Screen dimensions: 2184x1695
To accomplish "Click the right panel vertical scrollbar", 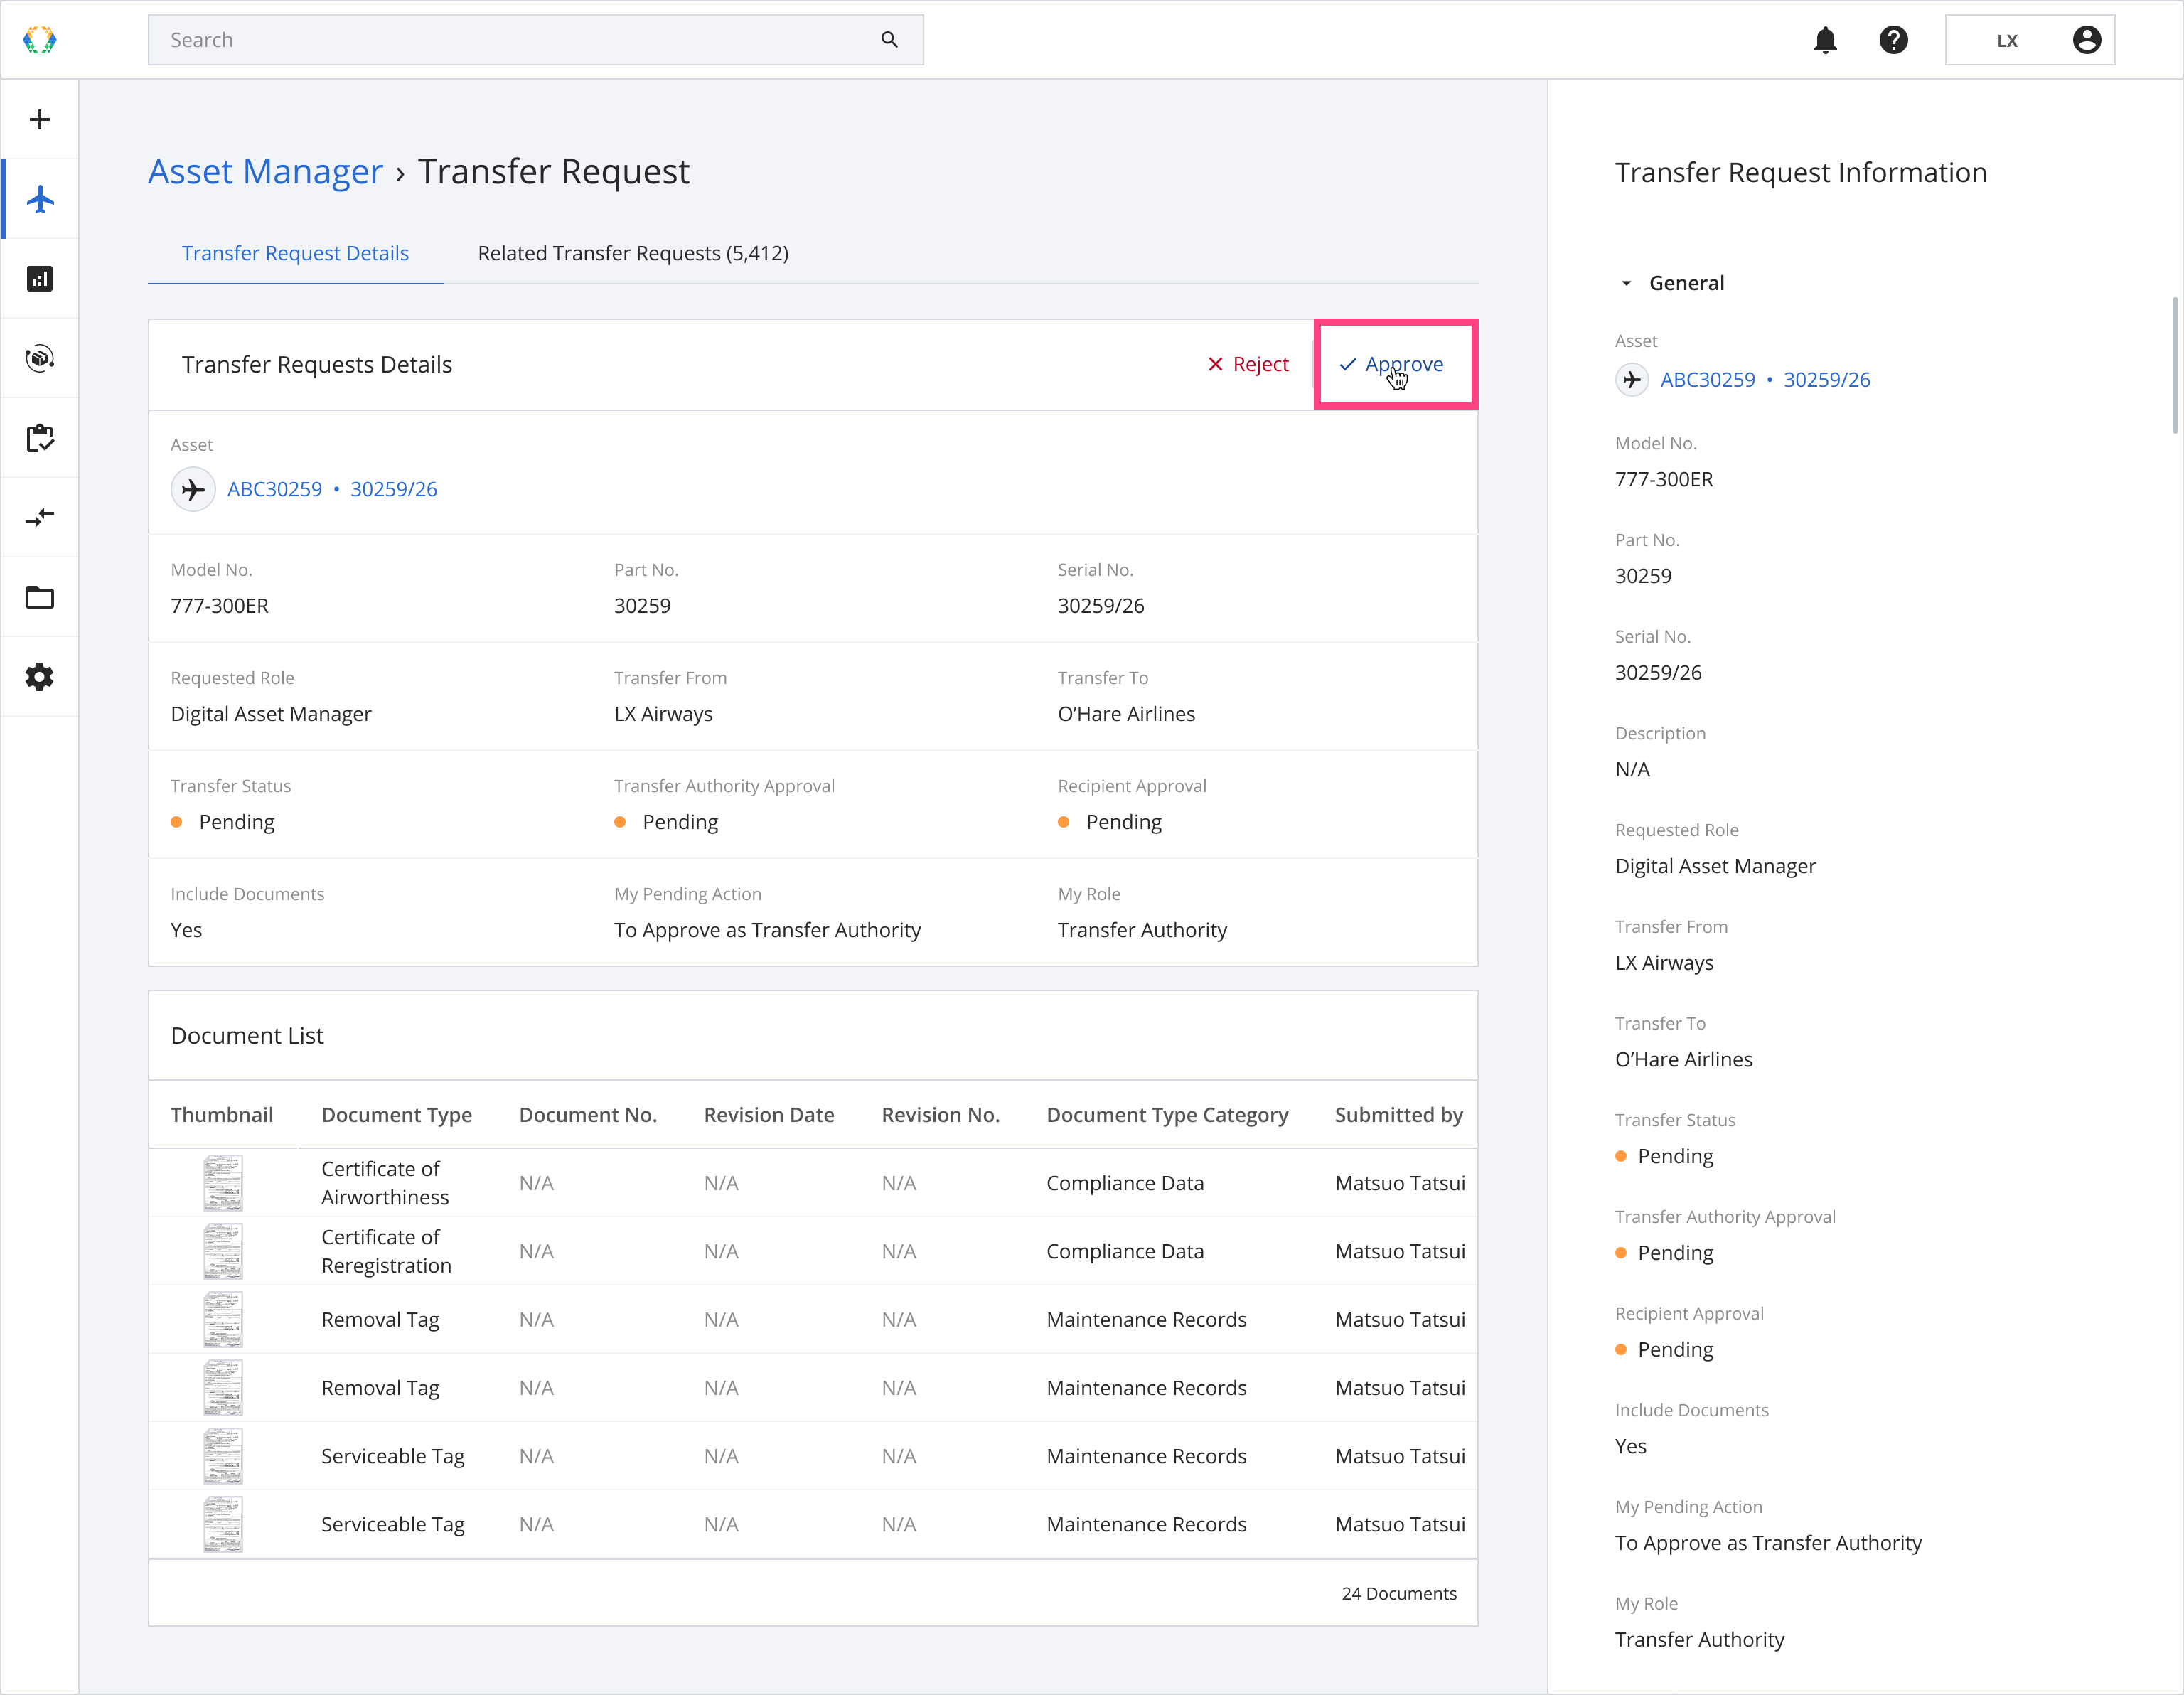I will tap(2175, 365).
